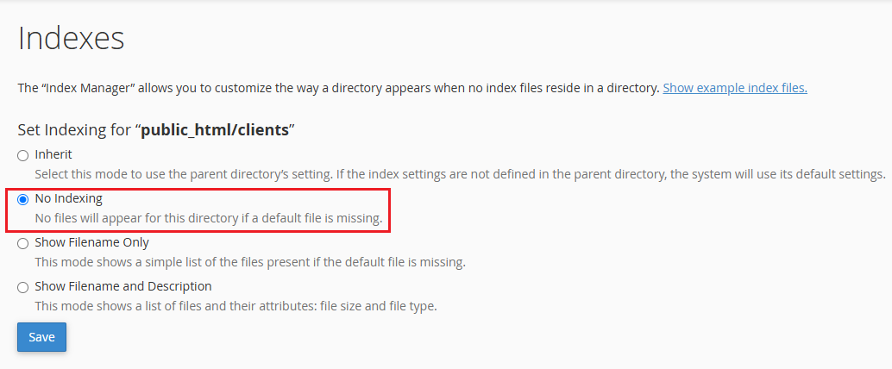This screenshot has height=369, width=892.
Task: Click the "file size and file type" description
Action: pyautogui.click(x=236, y=306)
